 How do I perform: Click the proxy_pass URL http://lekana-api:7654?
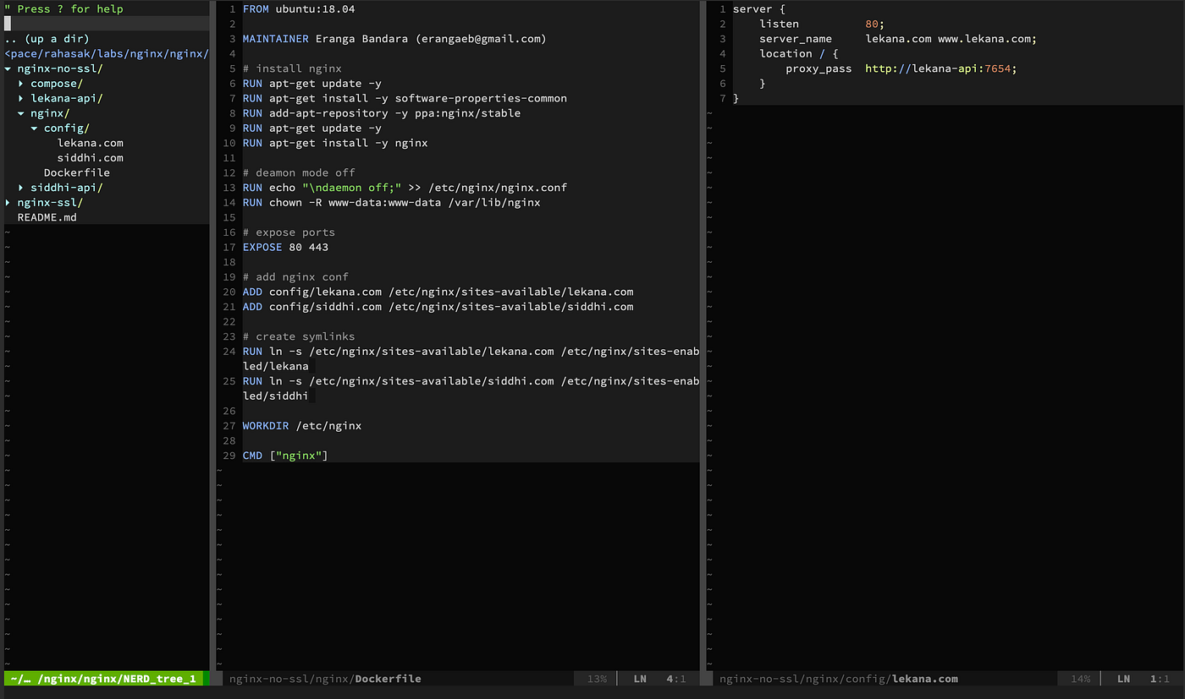[x=940, y=68]
